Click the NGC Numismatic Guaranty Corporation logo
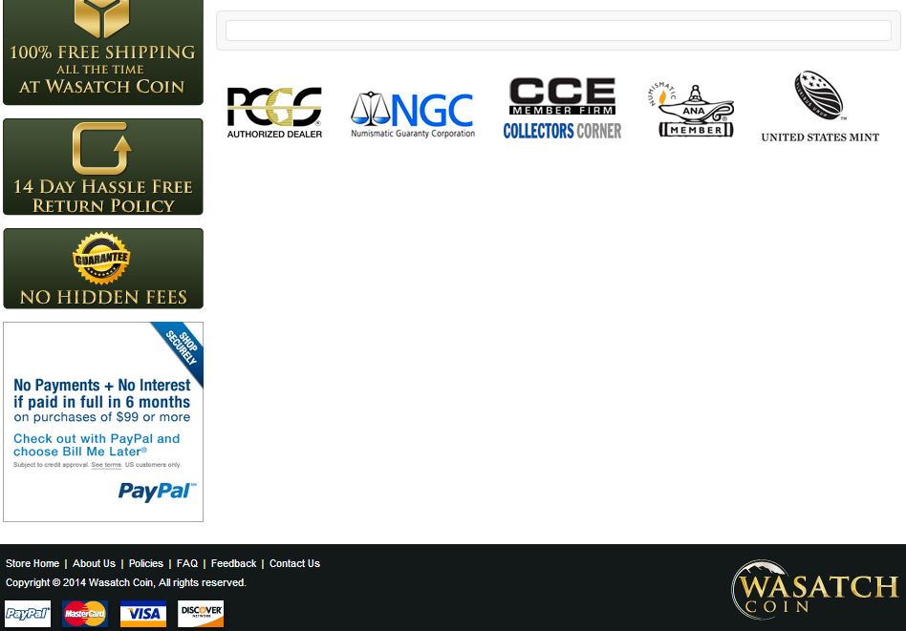The width and height of the screenshot is (906, 631). [413, 115]
